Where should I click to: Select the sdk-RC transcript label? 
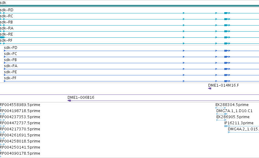6,16
